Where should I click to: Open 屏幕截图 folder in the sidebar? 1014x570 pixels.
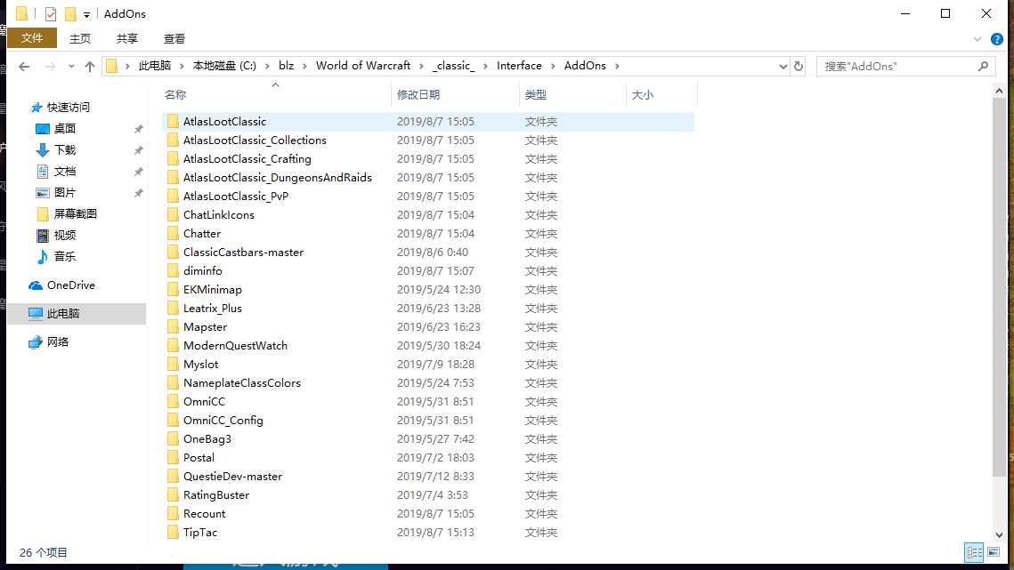pos(75,214)
